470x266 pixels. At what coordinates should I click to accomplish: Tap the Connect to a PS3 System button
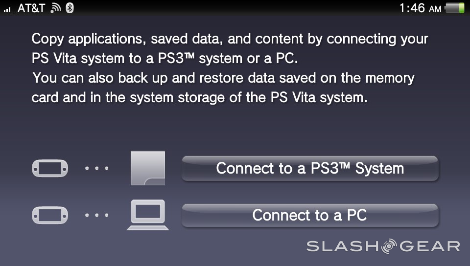pos(310,169)
